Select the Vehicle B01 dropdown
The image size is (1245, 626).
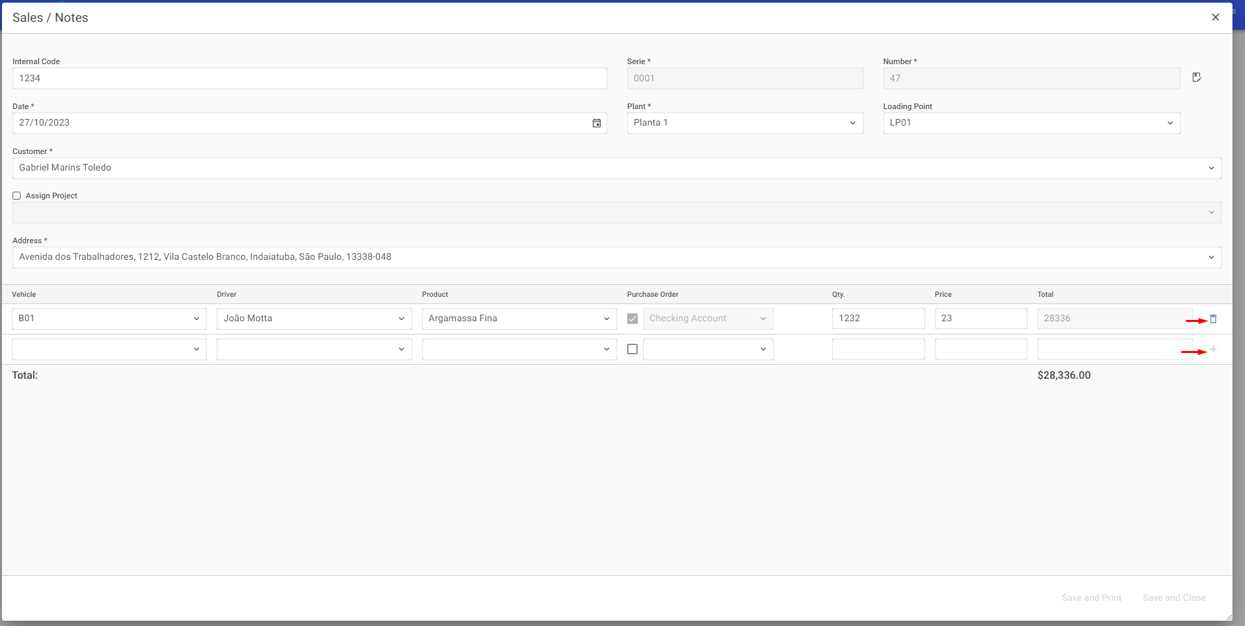coord(109,319)
